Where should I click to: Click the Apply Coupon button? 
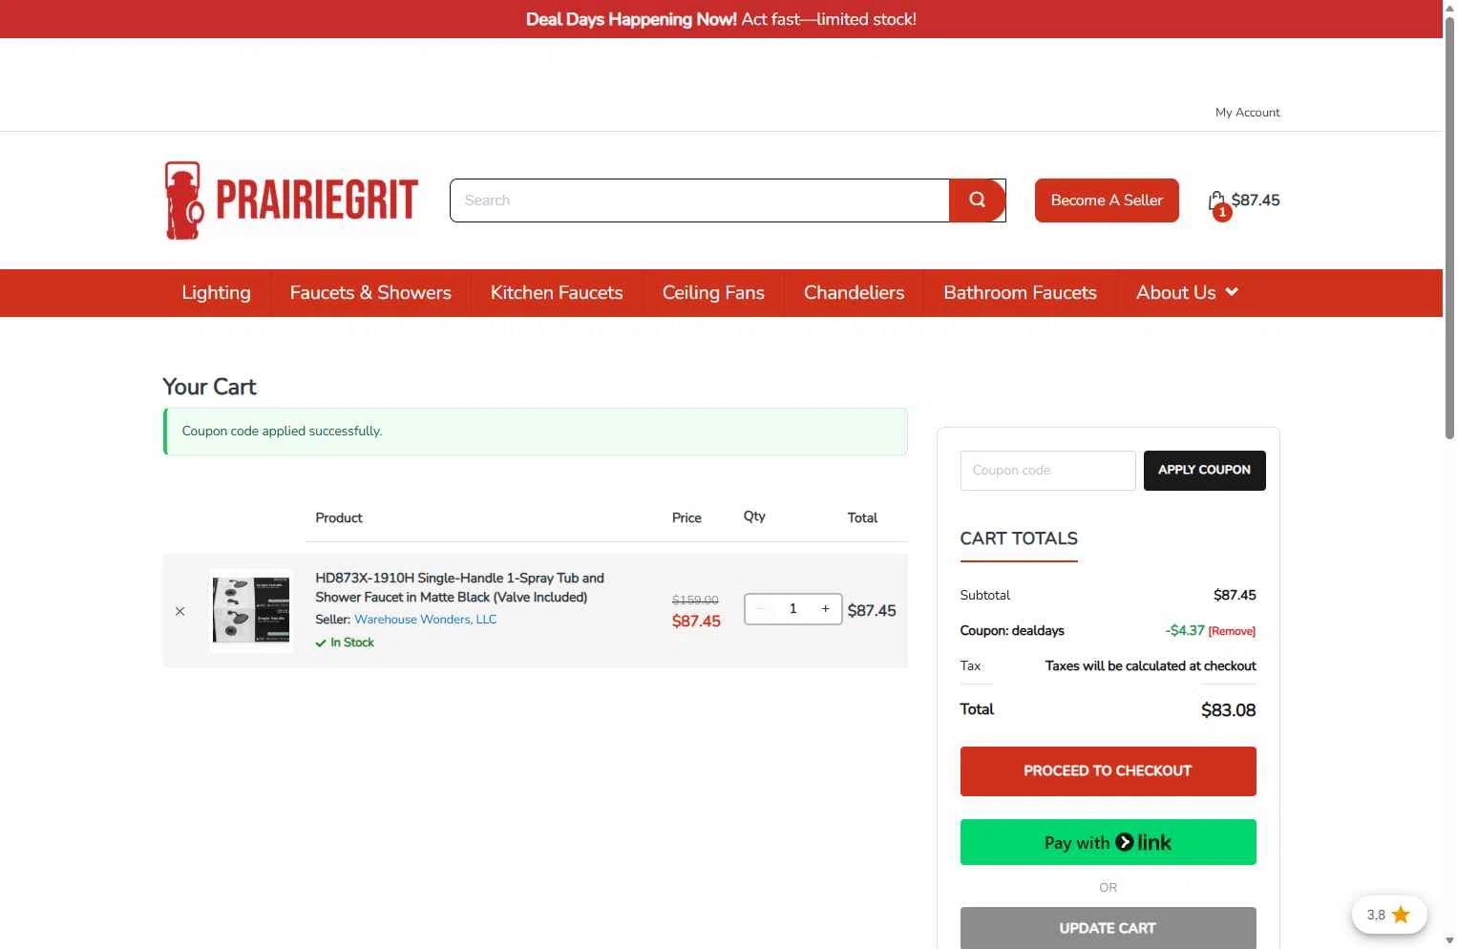pos(1204,471)
